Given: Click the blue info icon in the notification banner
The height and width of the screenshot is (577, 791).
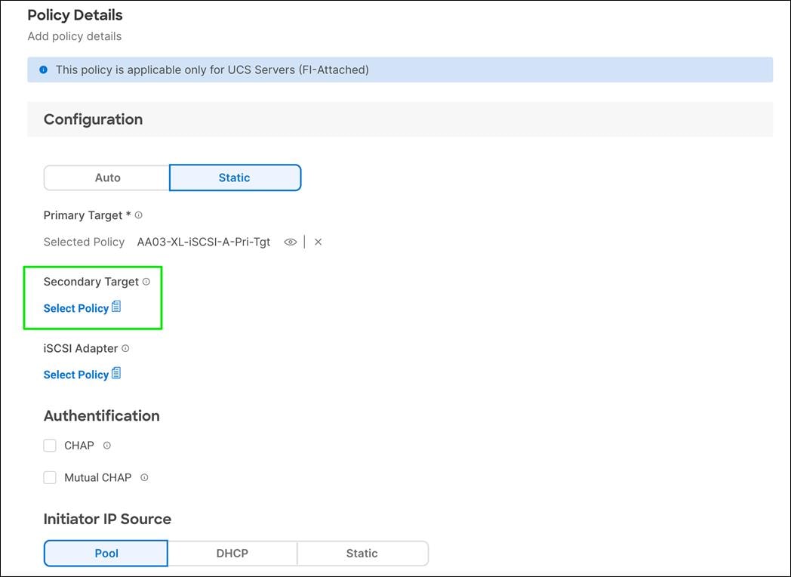Looking at the screenshot, I should click(43, 69).
